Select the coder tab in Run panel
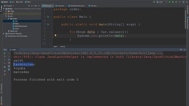Viewport: 189px width, 106px height. point(14,50)
